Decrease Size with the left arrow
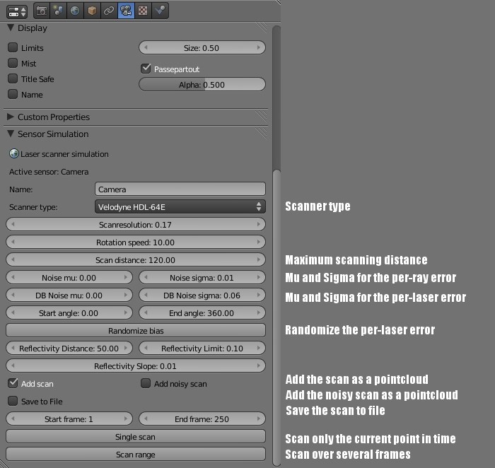The image size is (495, 468). (146, 47)
